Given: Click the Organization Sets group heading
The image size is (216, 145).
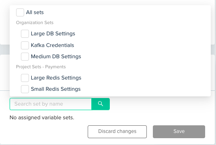Looking at the screenshot, I should tap(35, 22).
